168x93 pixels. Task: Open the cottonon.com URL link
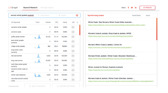tap(110, 48)
